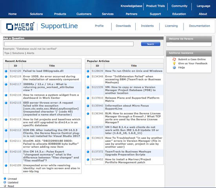Open the Language selector link
The image size is (216, 188).
click(203, 6)
